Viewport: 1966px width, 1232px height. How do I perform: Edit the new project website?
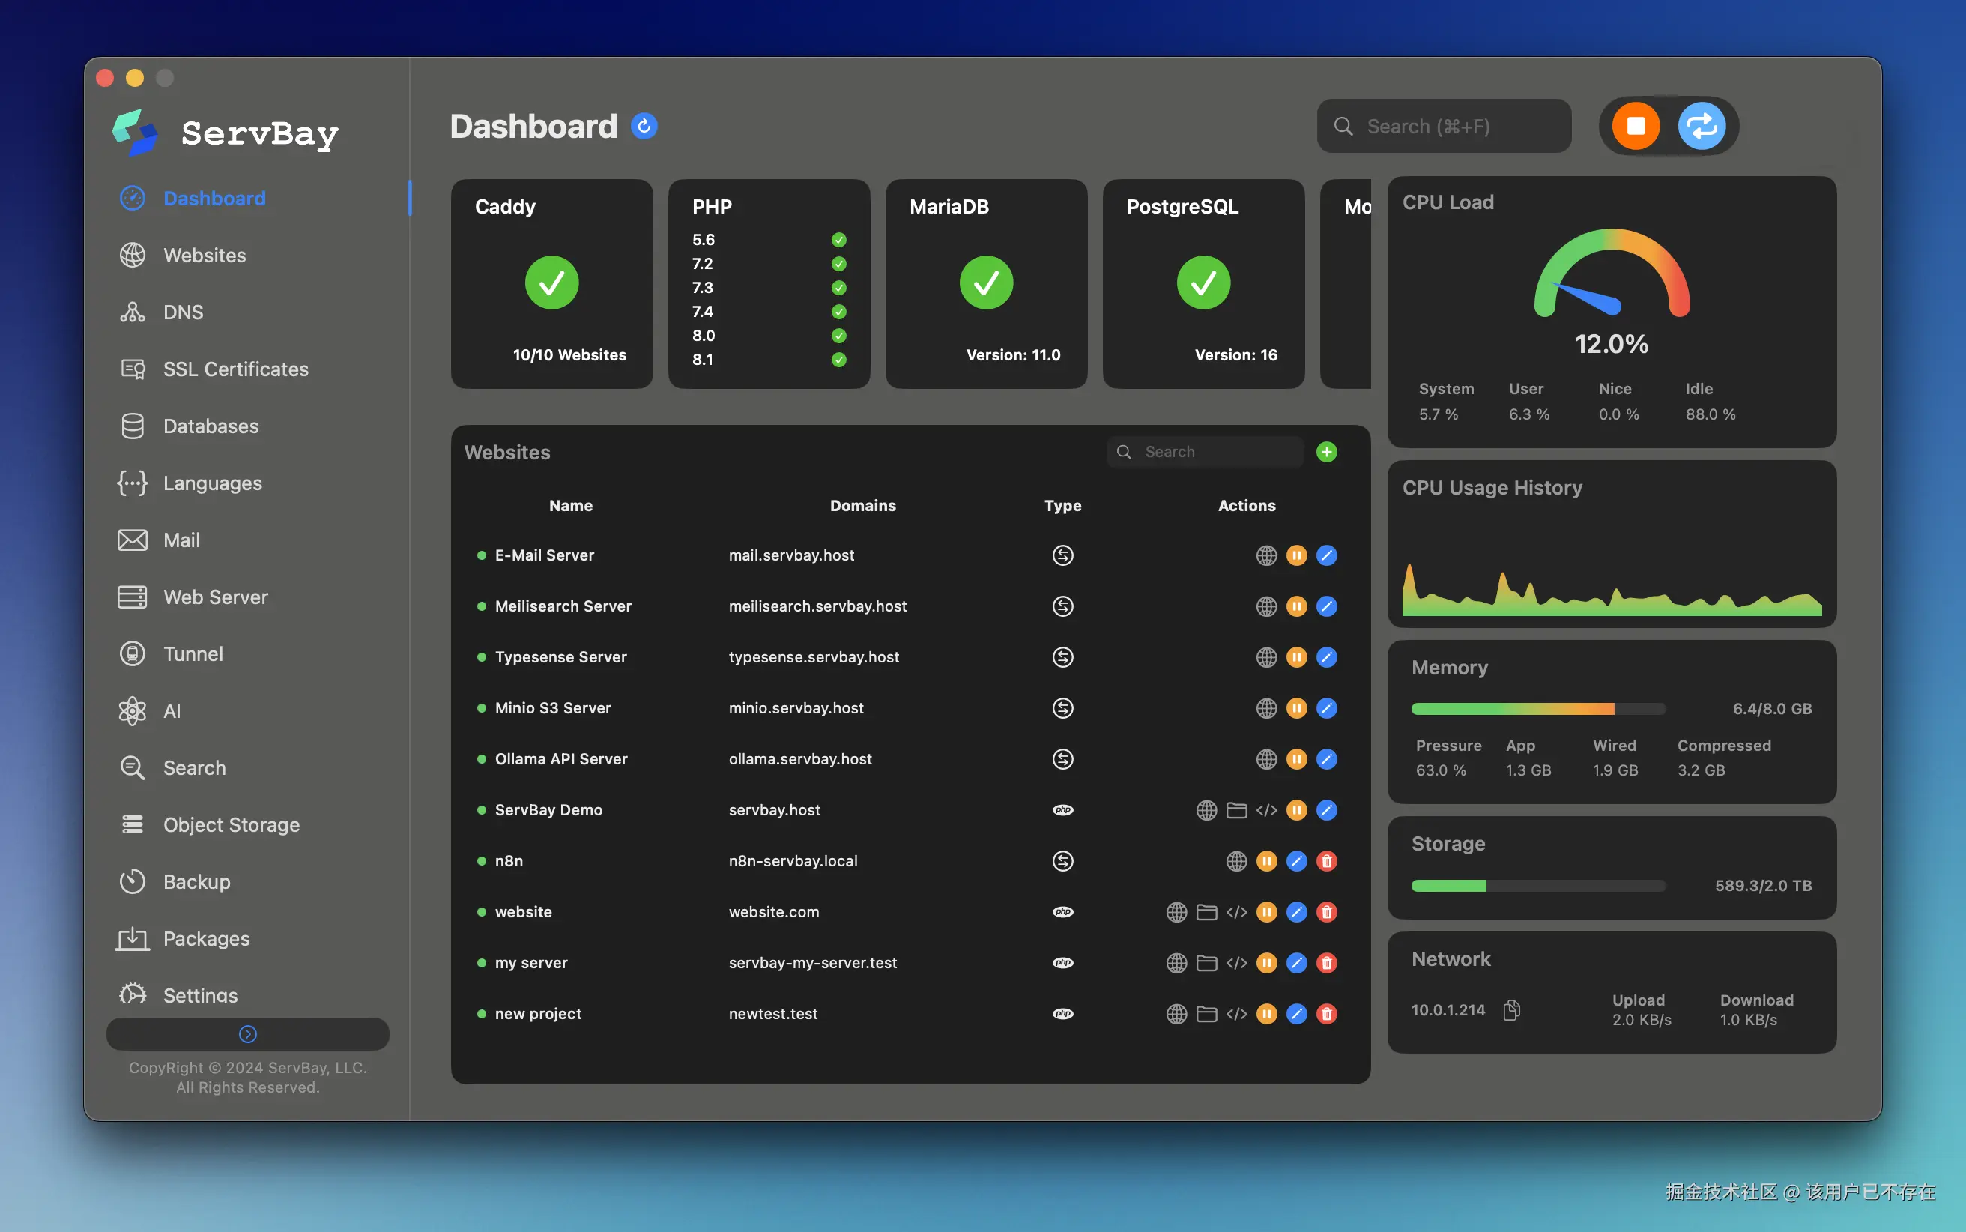tap(1295, 1014)
